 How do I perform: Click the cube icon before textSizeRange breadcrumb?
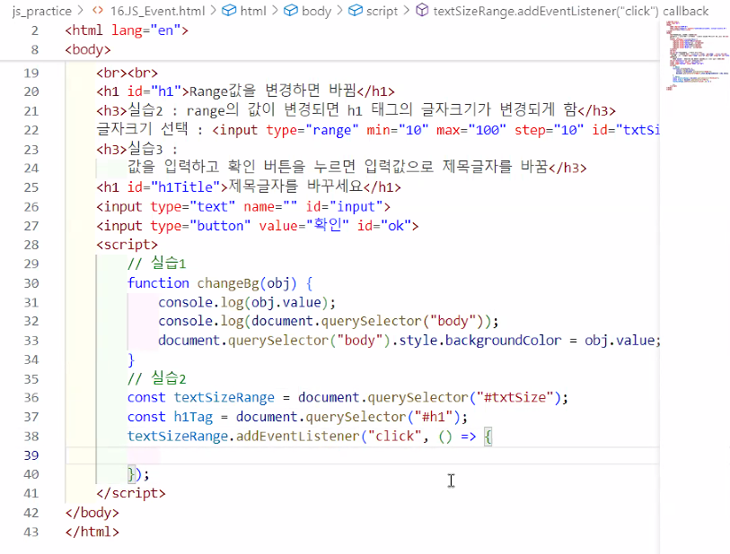click(x=422, y=10)
